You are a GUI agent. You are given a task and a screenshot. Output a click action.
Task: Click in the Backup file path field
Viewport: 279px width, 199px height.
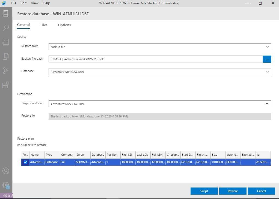tap(156, 59)
